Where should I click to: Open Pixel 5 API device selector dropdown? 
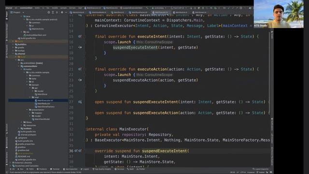tap(179, 8)
